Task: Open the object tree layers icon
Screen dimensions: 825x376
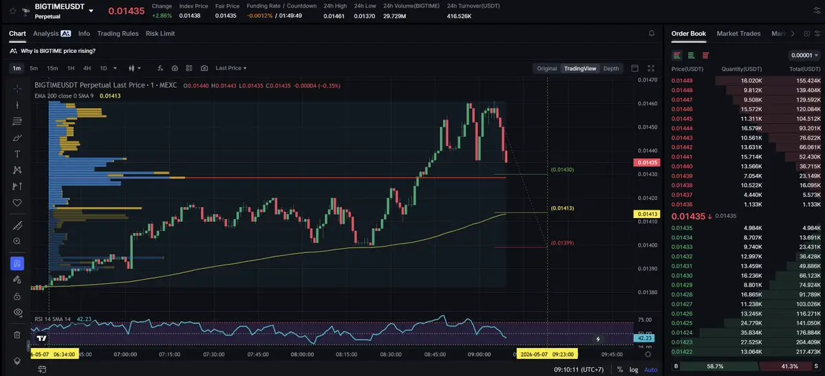Action: click(x=17, y=361)
